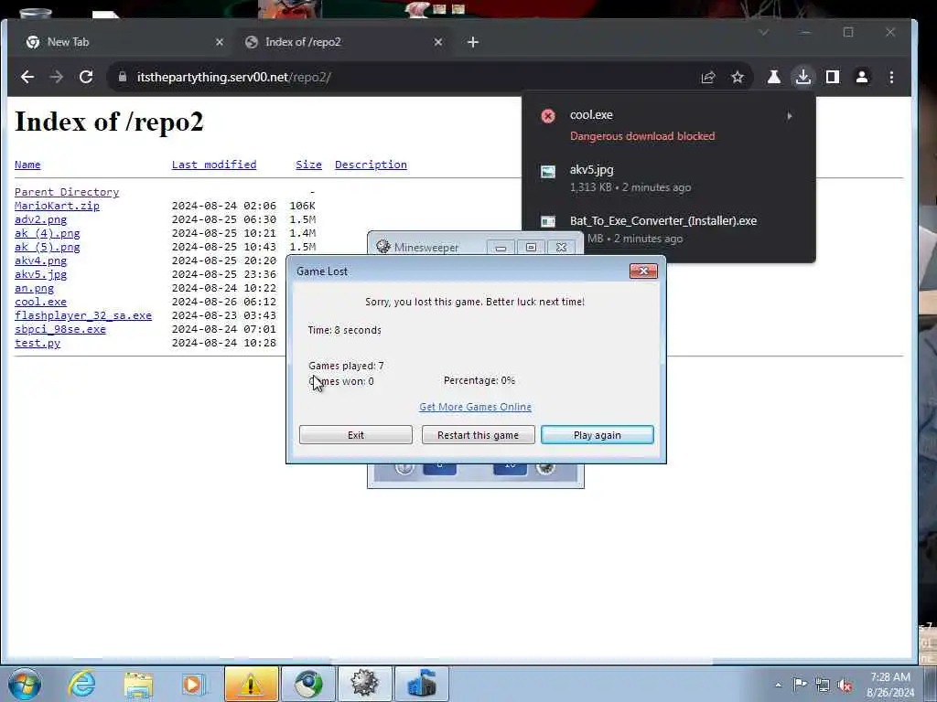This screenshot has height=702, width=937.
Task: Open Bat_To_Exe_Converter installer download entry
Action: (668, 229)
